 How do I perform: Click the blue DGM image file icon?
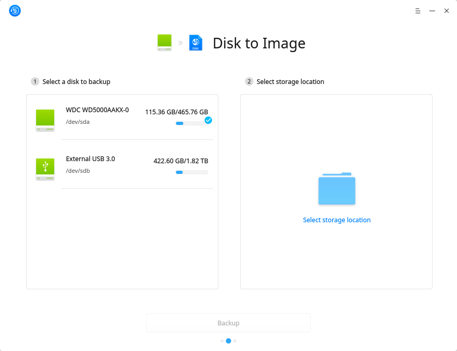click(196, 43)
